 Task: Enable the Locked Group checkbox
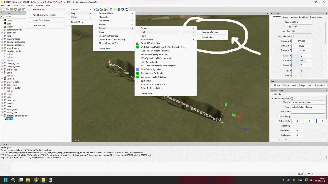click(292, 36)
